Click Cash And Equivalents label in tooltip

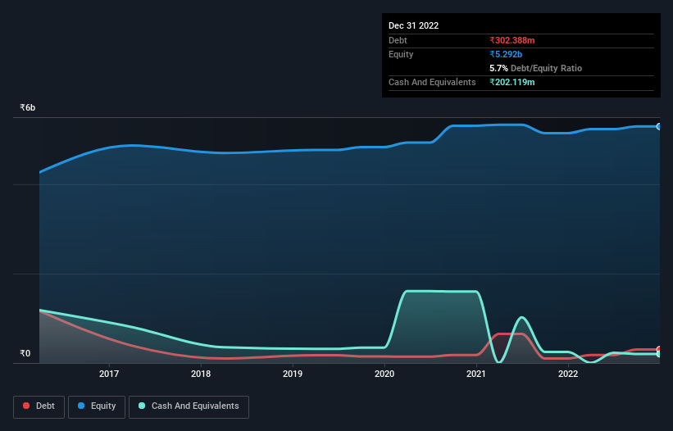pos(432,82)
